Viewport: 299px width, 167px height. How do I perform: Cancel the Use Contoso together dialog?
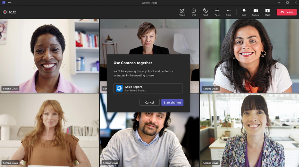pos(149,102)
